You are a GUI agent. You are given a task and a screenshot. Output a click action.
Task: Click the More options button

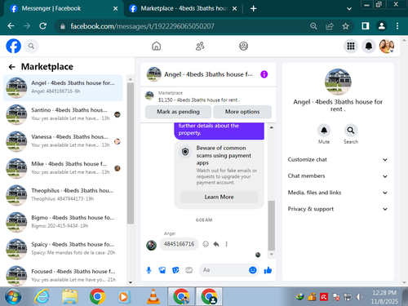click(242, 112)
